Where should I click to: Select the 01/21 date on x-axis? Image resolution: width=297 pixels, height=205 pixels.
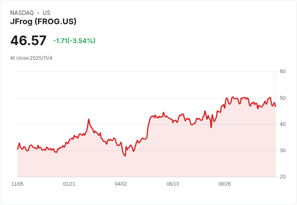pos(69,184)
